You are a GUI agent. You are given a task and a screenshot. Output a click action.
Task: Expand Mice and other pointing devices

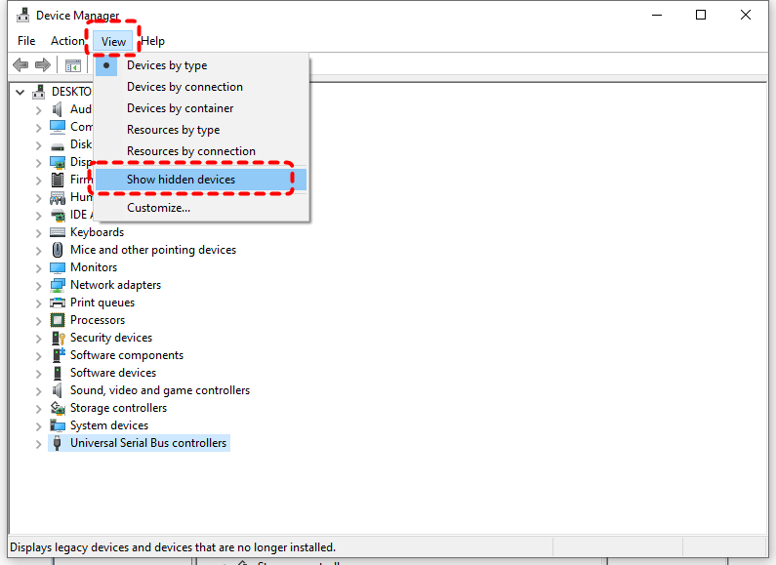(39, 251)
